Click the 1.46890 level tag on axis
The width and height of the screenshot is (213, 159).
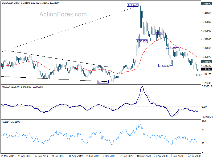point(207,4)
